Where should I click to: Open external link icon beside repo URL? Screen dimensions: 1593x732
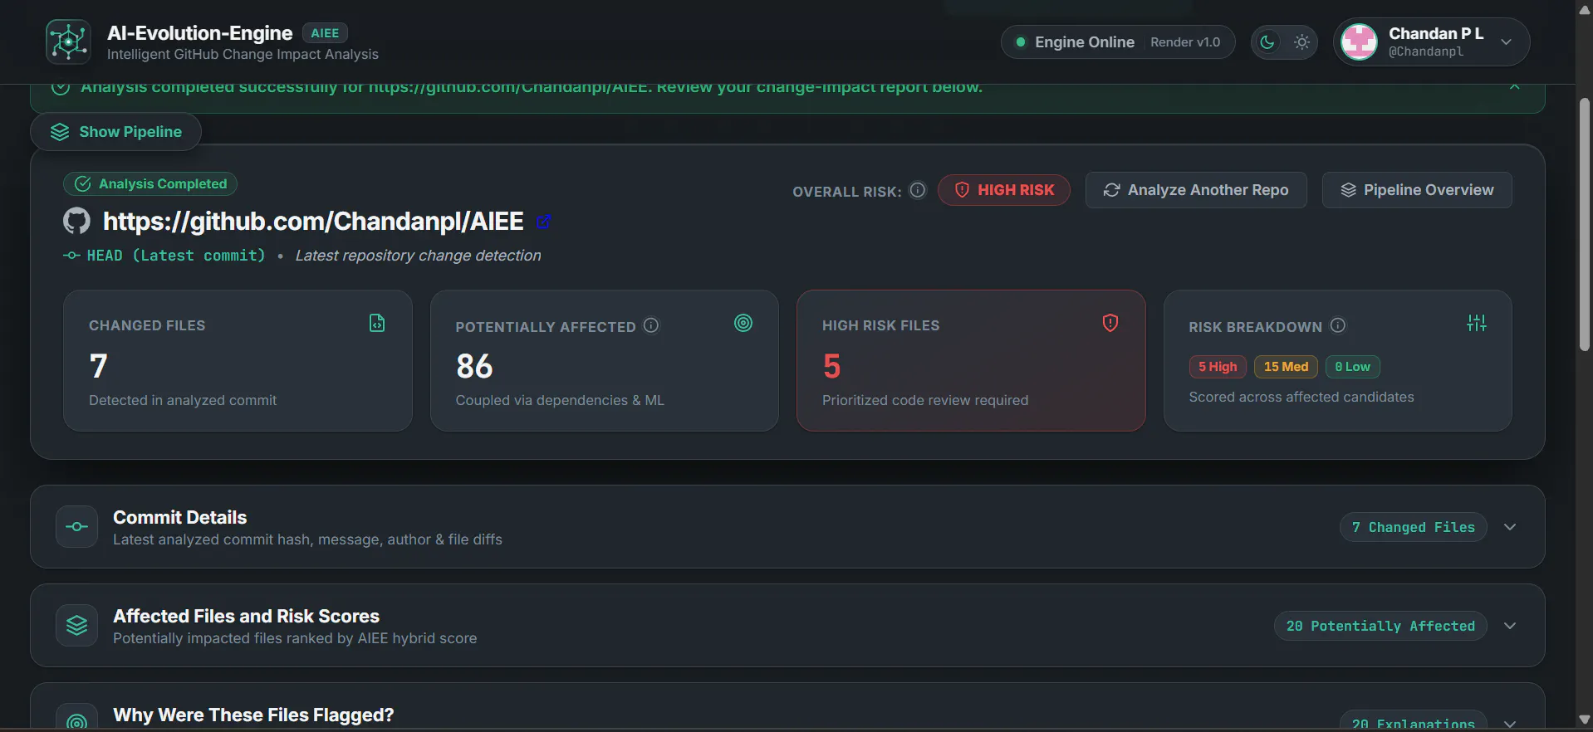(544, 222)
